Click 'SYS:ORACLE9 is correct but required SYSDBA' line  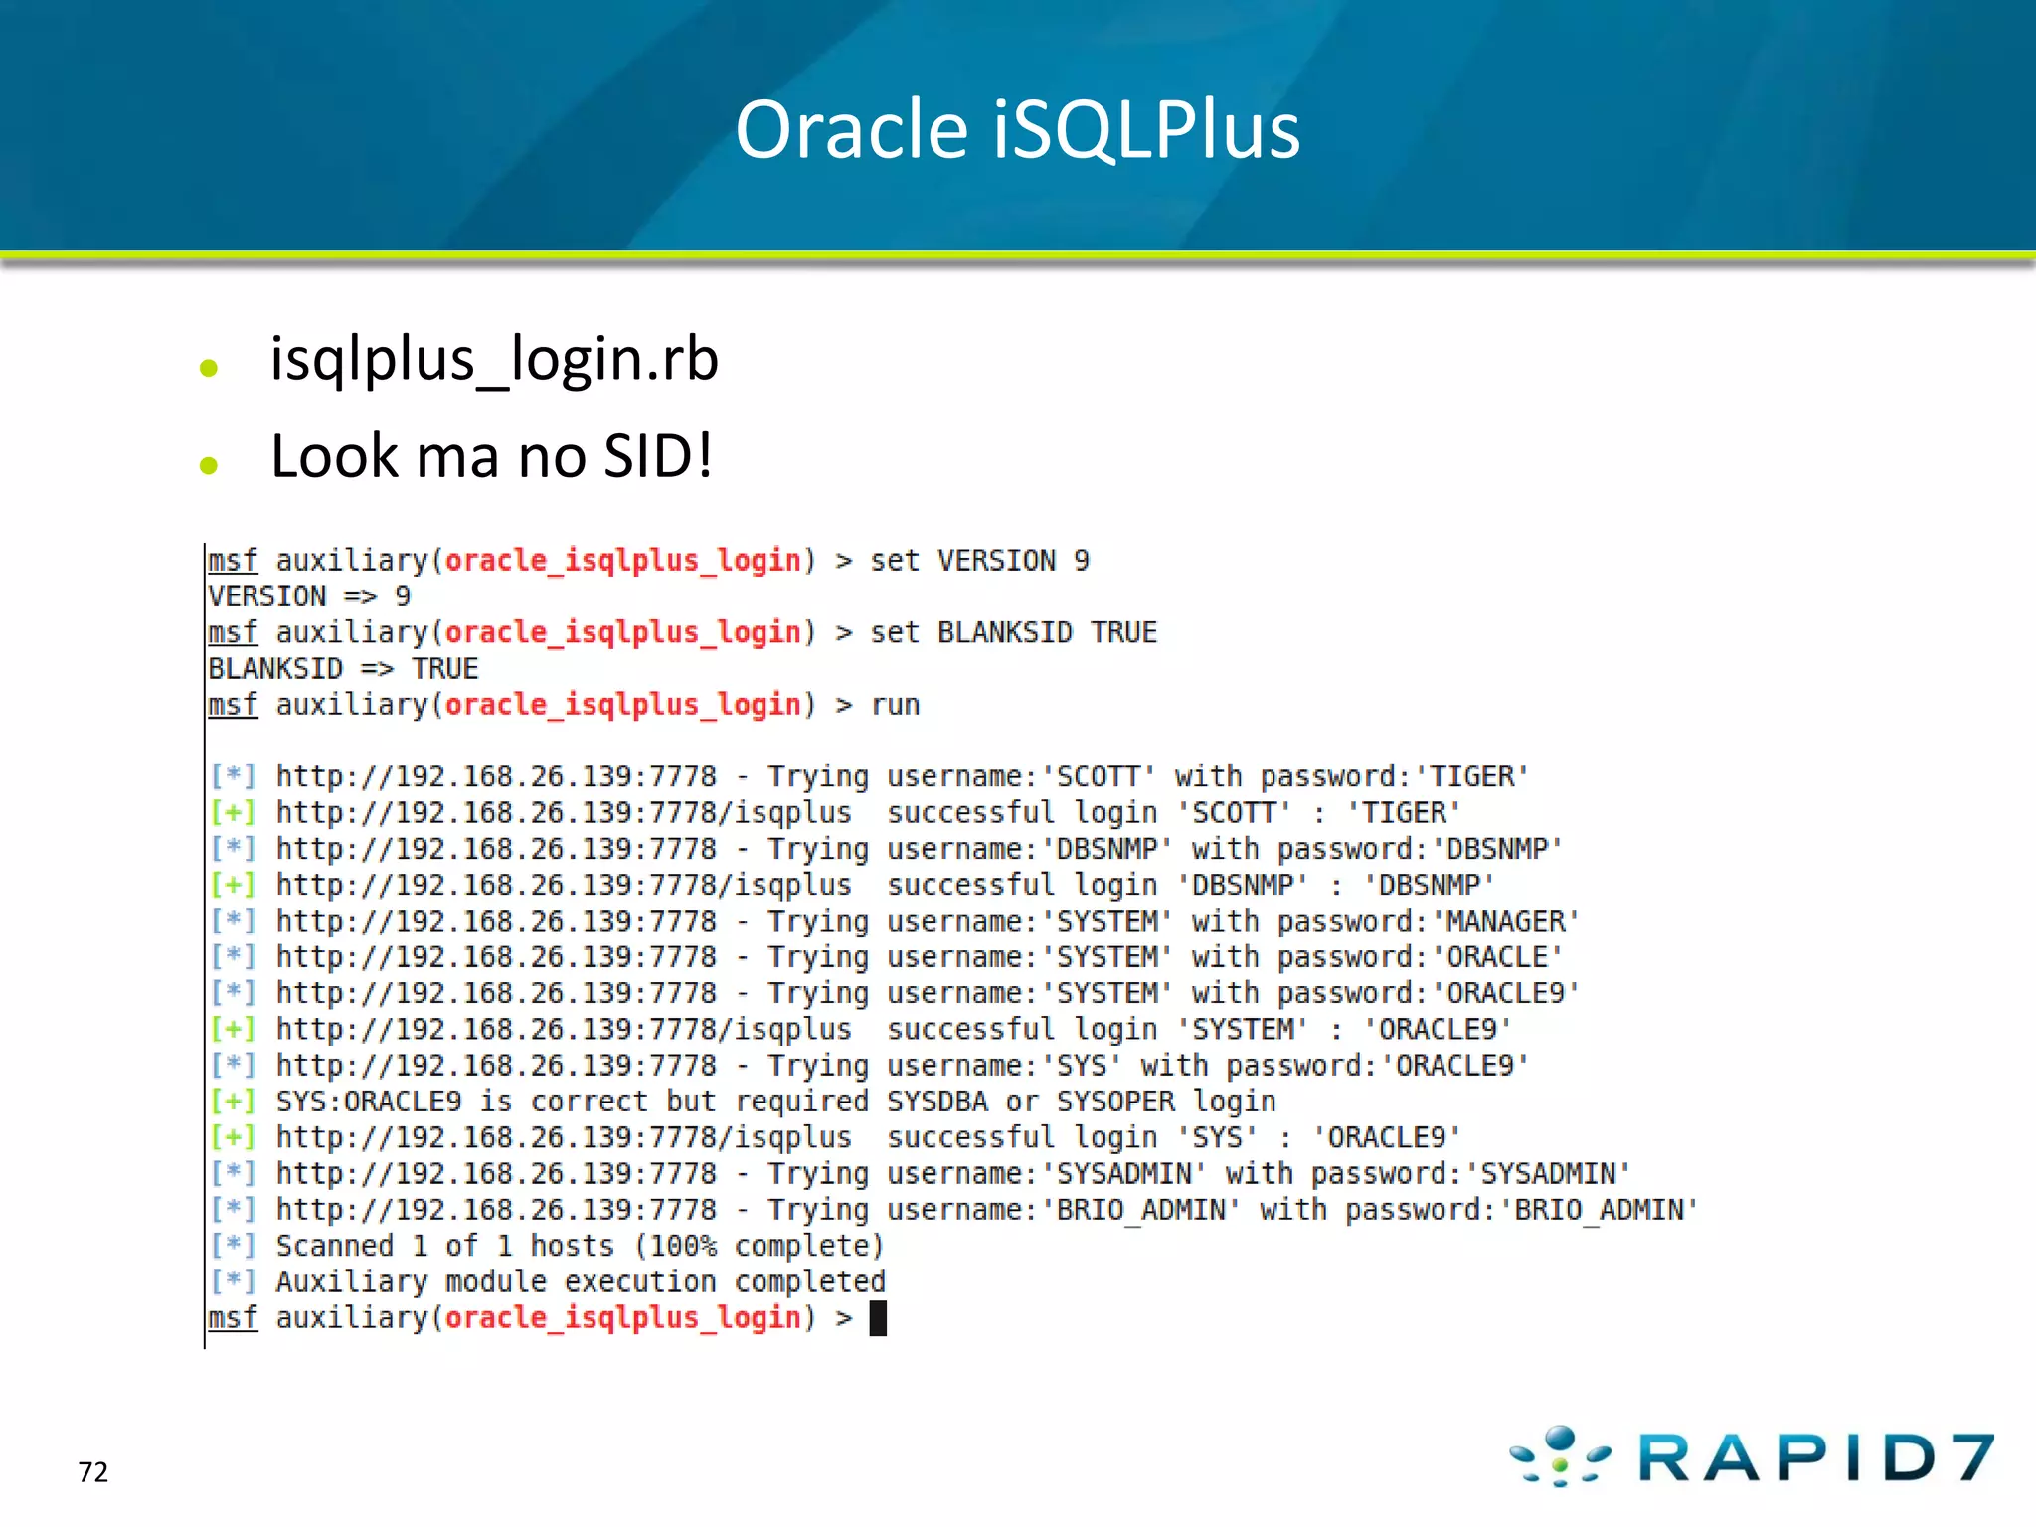(x=743, y=1102)
